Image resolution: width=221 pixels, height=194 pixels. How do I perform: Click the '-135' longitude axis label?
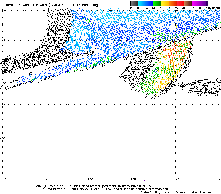coord(3,179)
